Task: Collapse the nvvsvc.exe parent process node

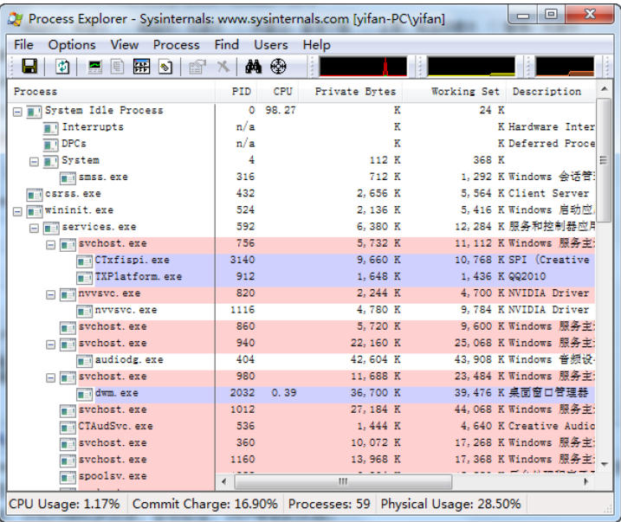Action: 51,294
